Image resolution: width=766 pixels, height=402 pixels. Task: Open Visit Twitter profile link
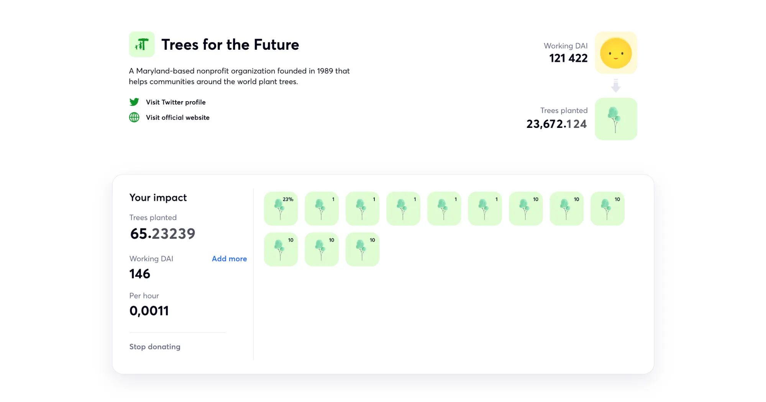click(176, 102)
